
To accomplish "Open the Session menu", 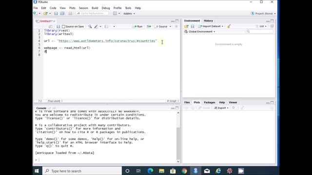I will pos(83,8).
